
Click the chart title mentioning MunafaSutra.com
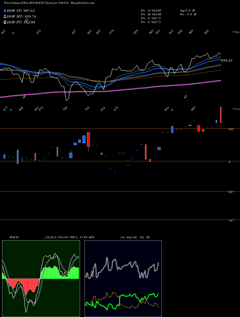click(x=49, y=3)
